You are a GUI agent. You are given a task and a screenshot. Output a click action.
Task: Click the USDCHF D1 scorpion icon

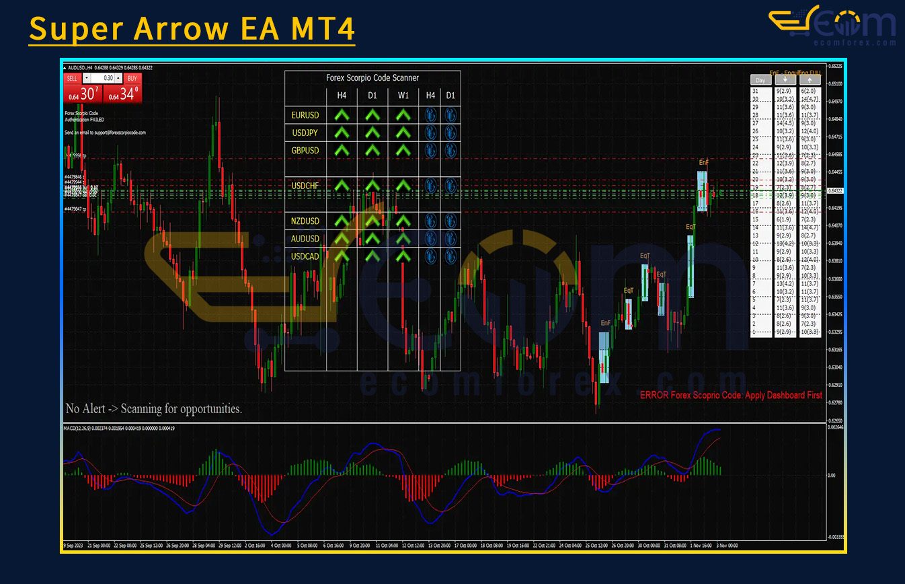(x=450, y=185)
